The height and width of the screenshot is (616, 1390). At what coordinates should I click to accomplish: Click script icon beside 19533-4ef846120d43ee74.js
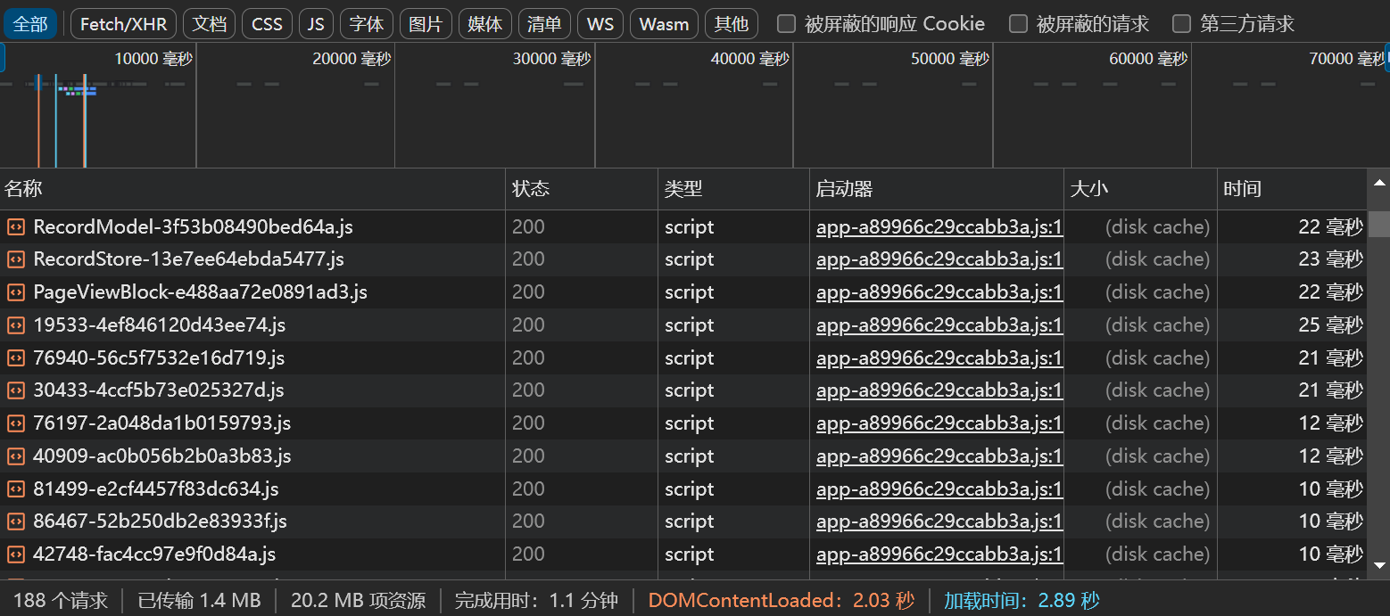pos(15,325)
